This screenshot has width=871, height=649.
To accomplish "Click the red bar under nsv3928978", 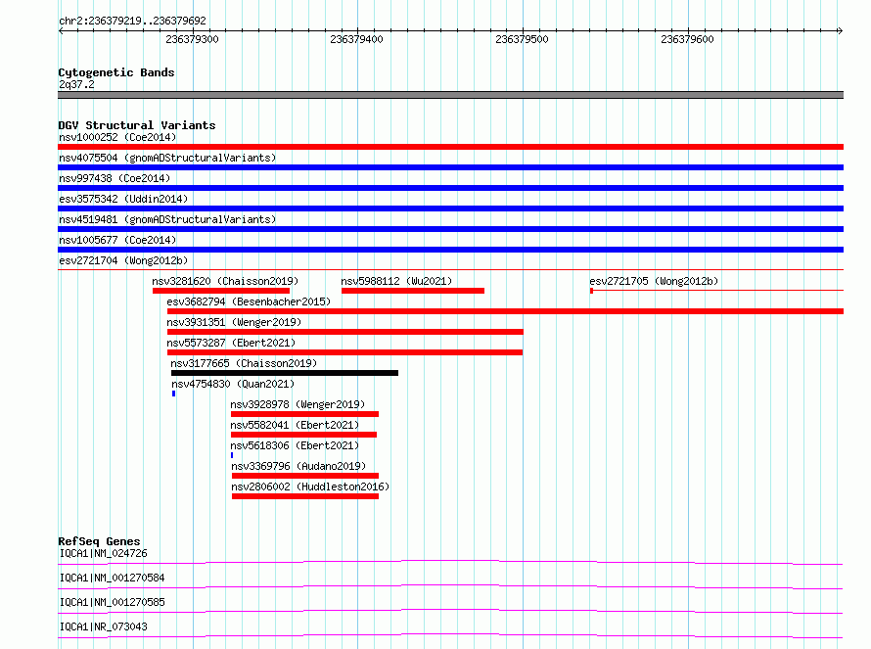I will 304,414.
